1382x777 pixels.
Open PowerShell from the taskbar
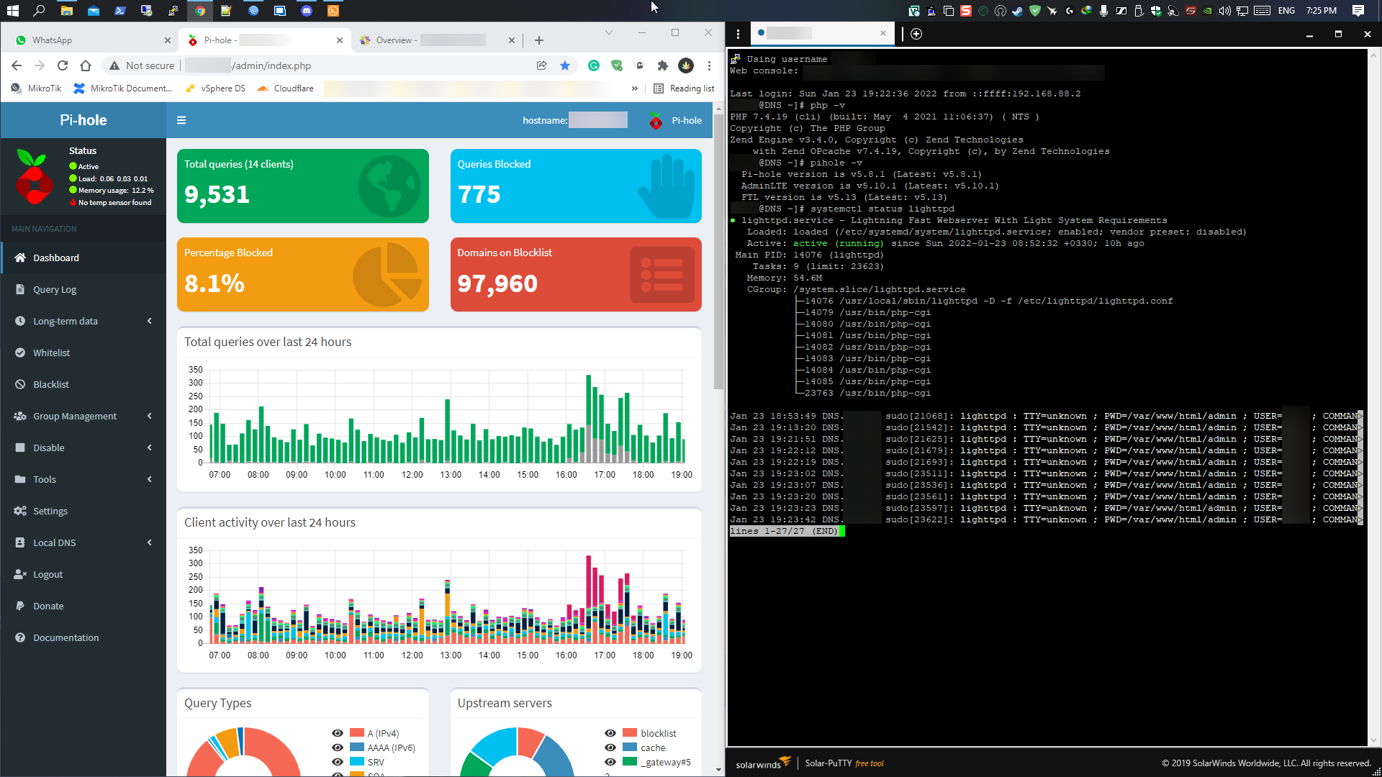[120, 11]
